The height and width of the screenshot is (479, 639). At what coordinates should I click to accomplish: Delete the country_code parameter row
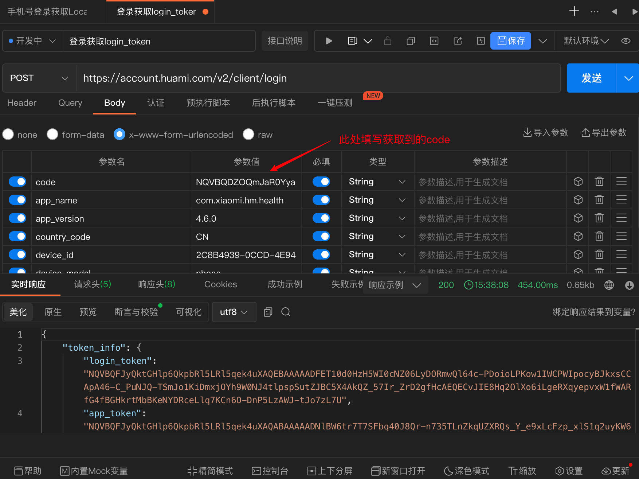pos(599,236)
